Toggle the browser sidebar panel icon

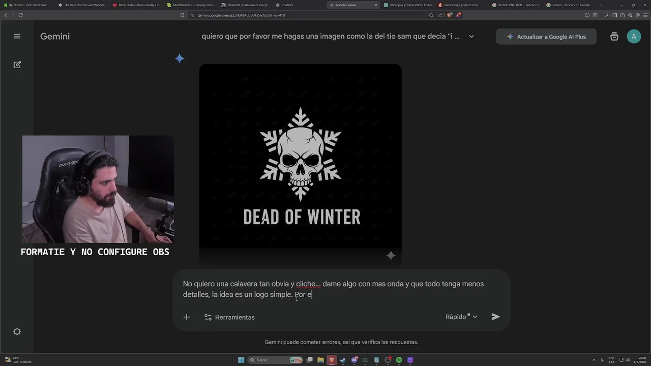point(615,15)
